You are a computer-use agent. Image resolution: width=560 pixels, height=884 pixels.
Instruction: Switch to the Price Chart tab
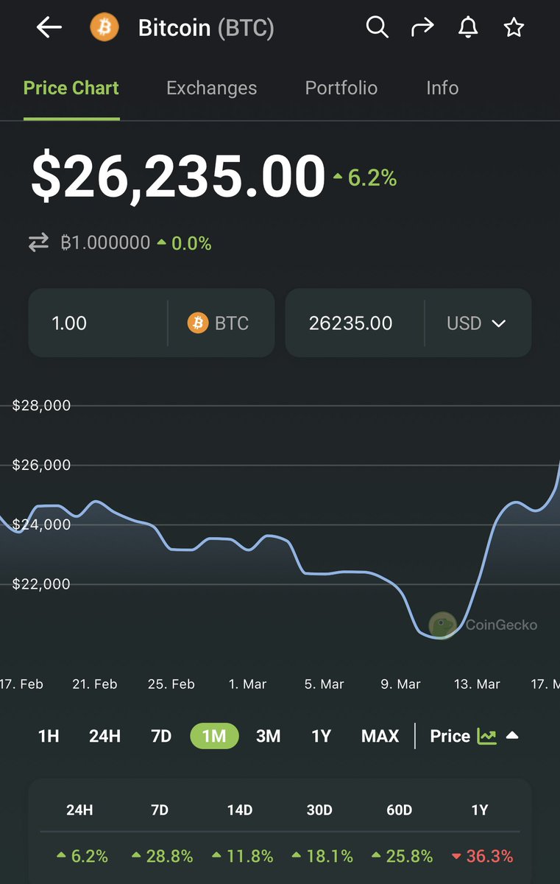coord(71,88)
